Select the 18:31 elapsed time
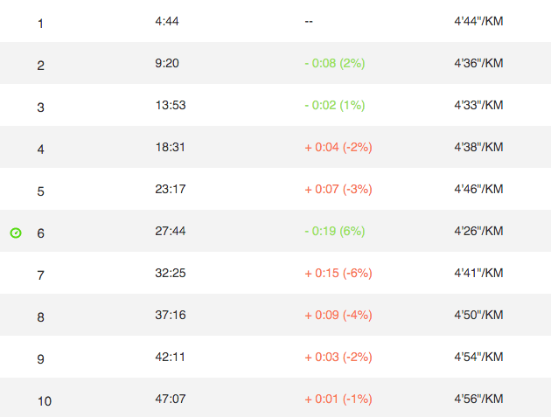 (x=170, y=147)
